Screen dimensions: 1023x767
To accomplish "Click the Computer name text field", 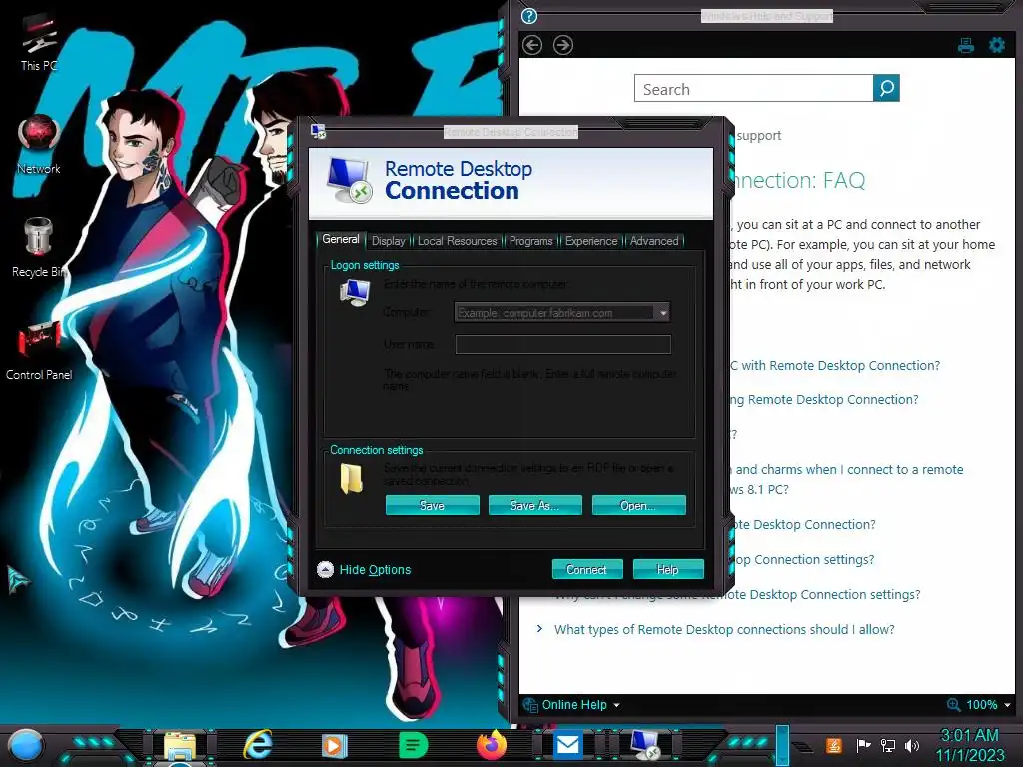I will click(x=554, y=313).
